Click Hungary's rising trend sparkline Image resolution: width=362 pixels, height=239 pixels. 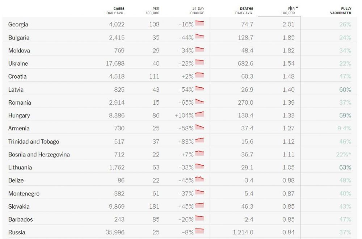coord(199,114)
